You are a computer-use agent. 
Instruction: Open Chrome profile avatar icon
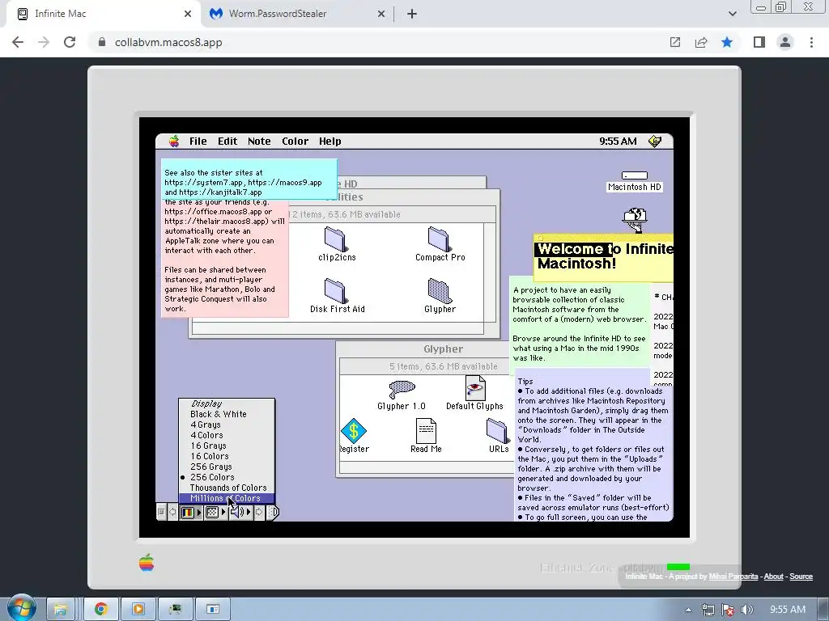785,42
